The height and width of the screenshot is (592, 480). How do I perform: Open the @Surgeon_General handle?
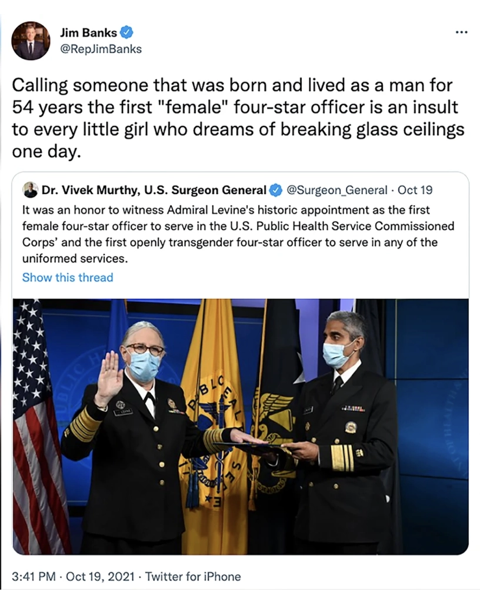pyautogui.click(x=337, y=190)
